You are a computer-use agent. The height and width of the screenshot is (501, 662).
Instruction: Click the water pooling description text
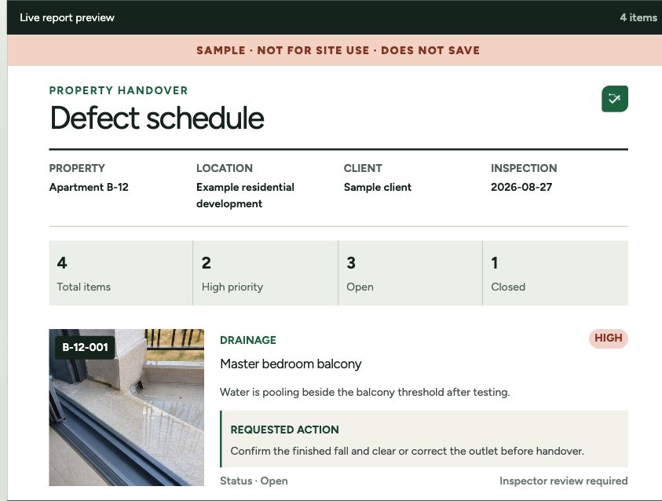(x=365, y=392)
